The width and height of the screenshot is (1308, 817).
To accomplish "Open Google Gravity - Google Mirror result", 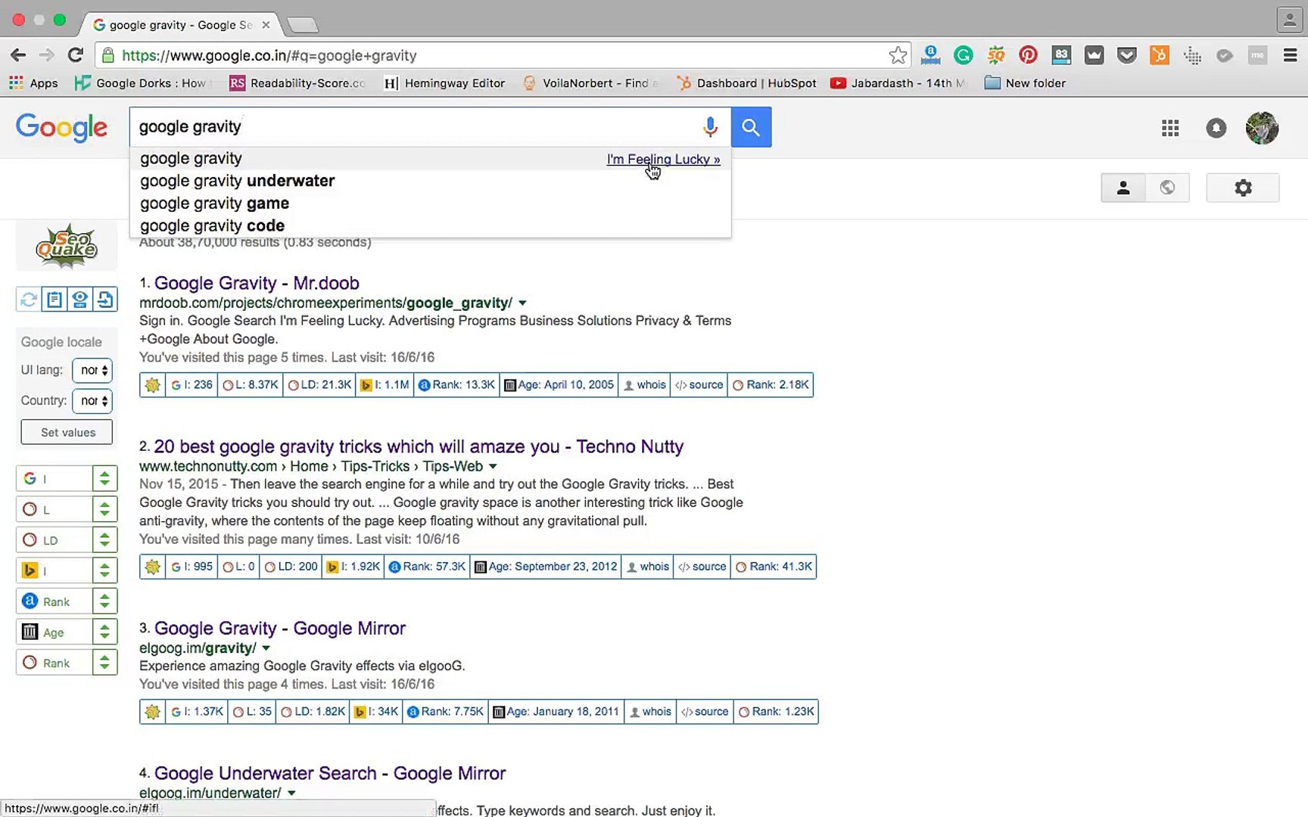I will [x=280, y=628].
